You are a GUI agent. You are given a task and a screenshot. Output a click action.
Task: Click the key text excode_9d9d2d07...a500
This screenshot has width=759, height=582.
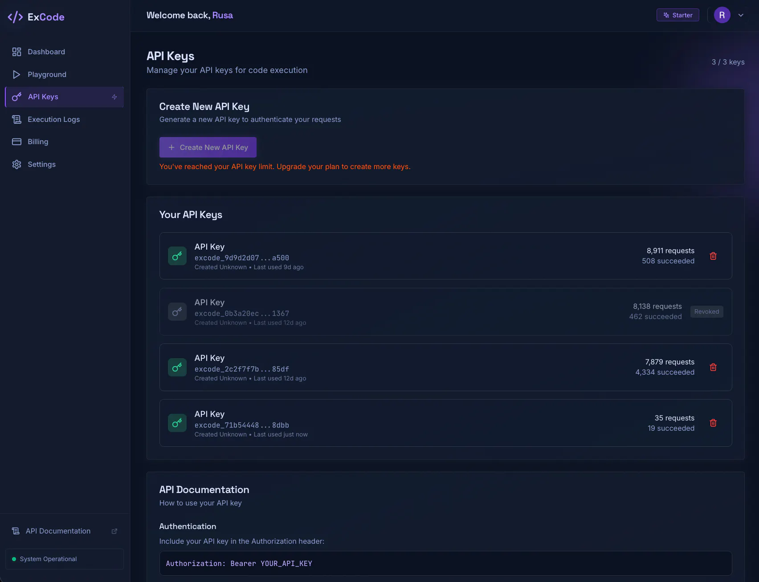(242, 258)
